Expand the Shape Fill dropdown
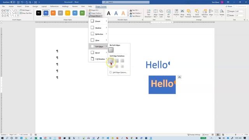Image resolution: width=249 pixels, height=140 pixels. 94,10
